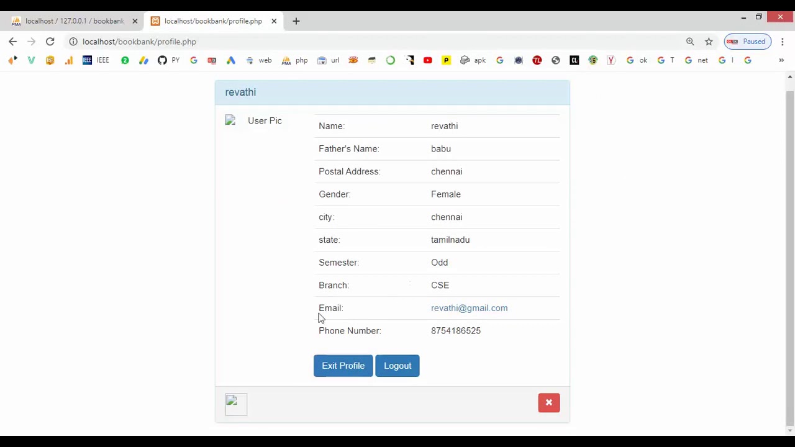Click the broken image thumbnail in panel footer
The width and height of the screenshot is (795, 447).
tap(236, 404)
